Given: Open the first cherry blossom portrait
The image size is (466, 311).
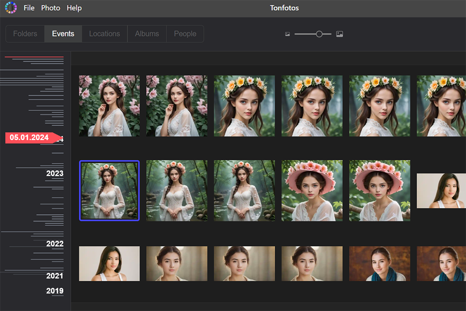Looking at the screenshot, I should coord(109,105).
